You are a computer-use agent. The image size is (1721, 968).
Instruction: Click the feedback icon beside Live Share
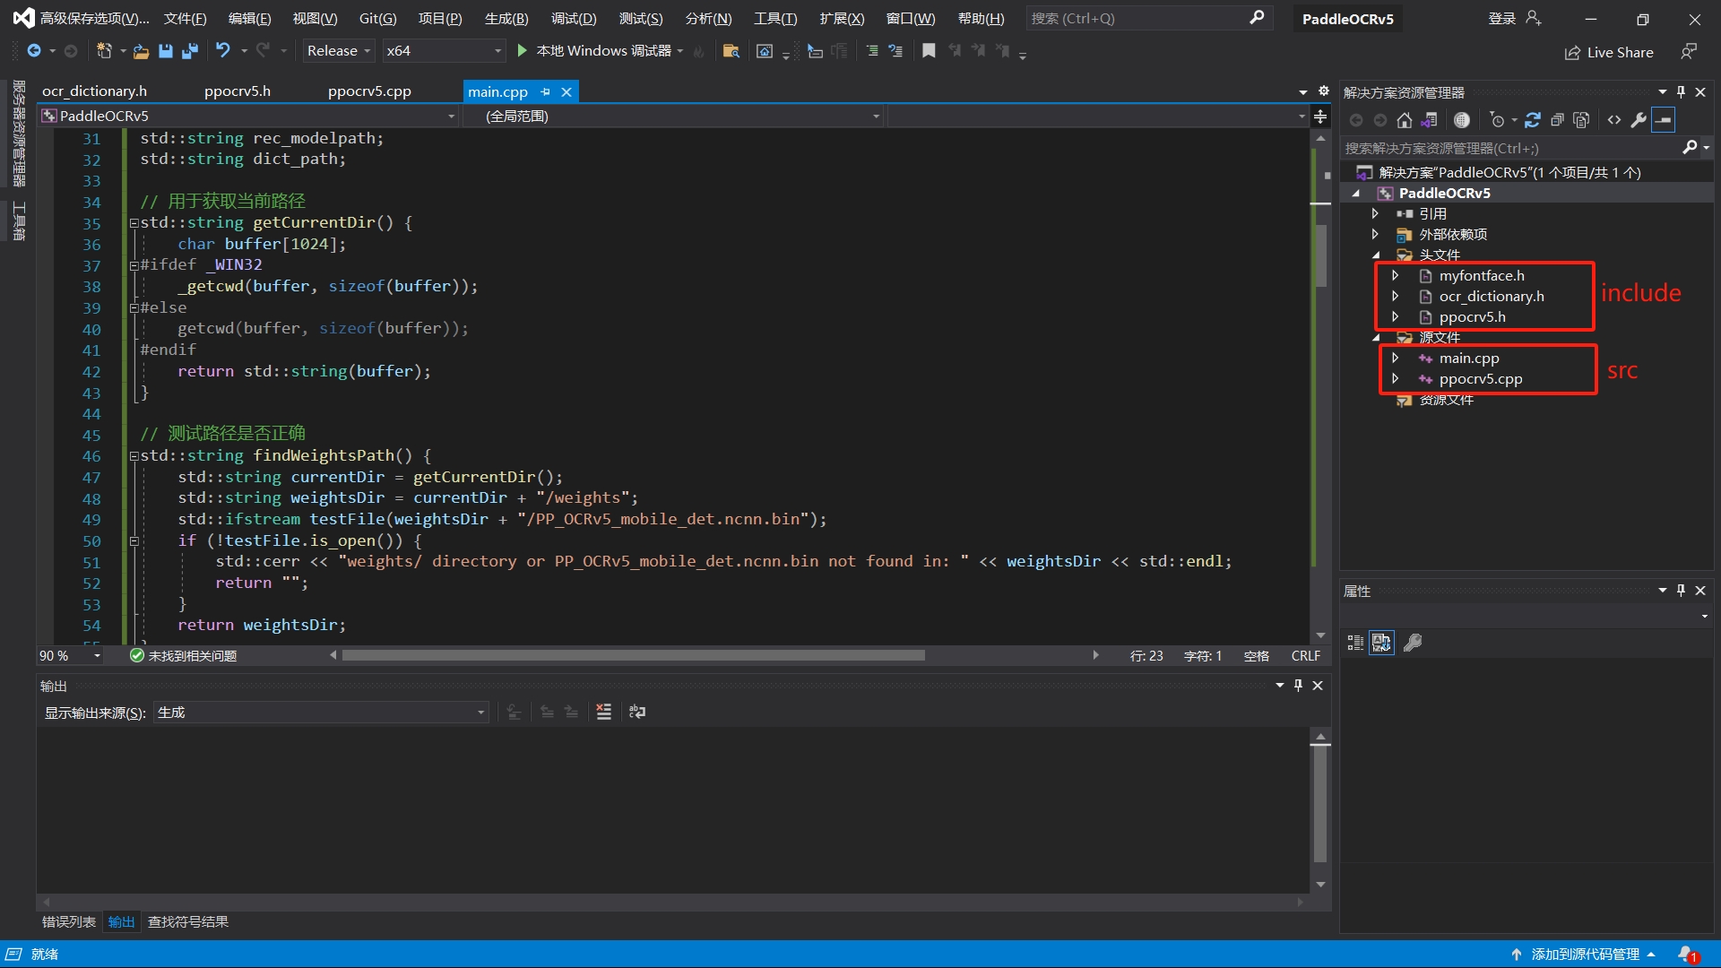pyautogui.click(x=1689, y=52)
